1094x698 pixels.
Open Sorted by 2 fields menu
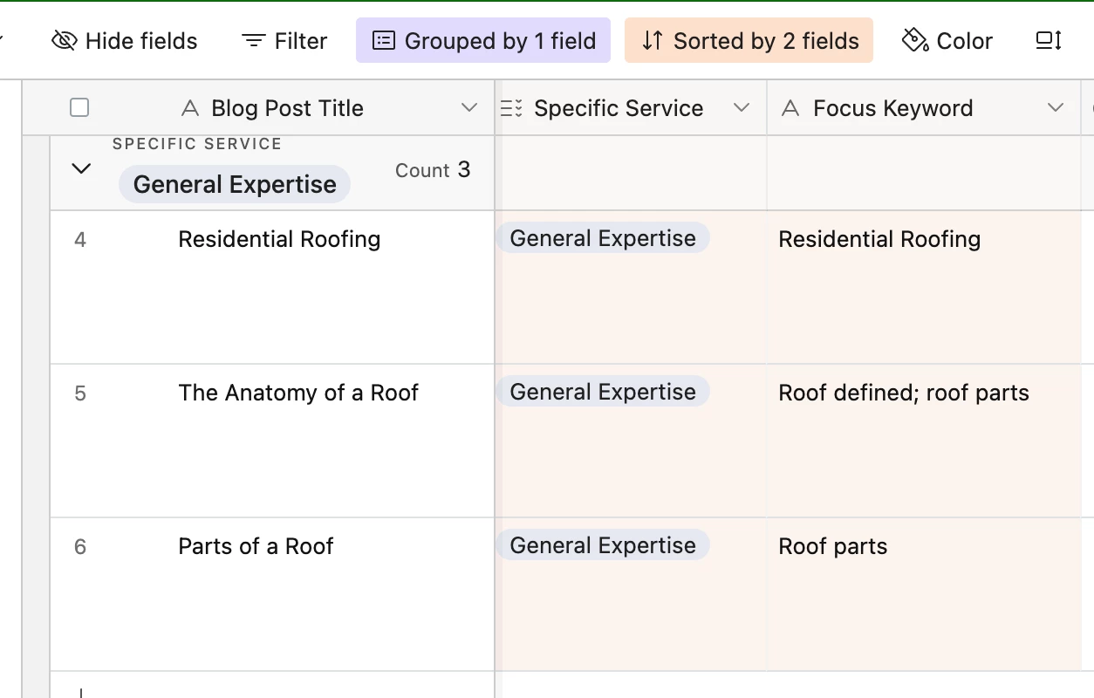[749, 41]
